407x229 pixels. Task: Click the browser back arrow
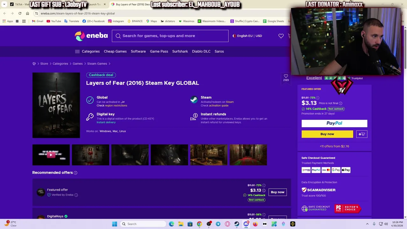4,13
